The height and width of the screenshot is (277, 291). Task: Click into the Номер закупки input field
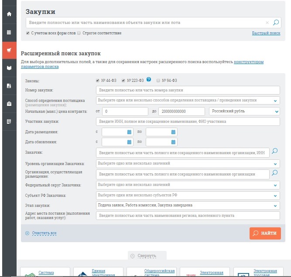188,90
